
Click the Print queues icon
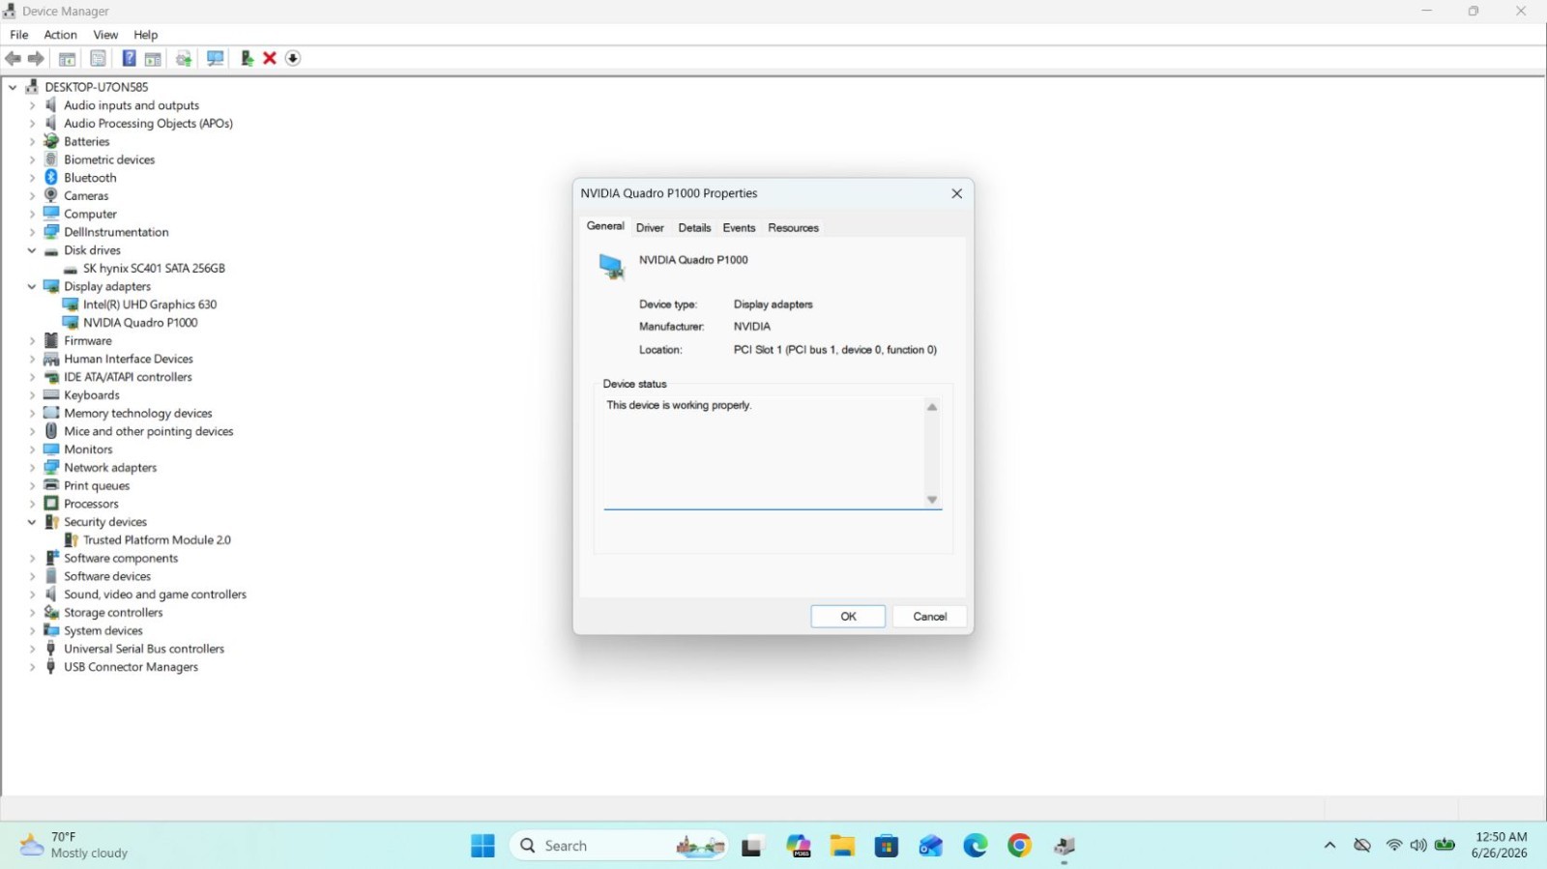click(x=51, y=485)
